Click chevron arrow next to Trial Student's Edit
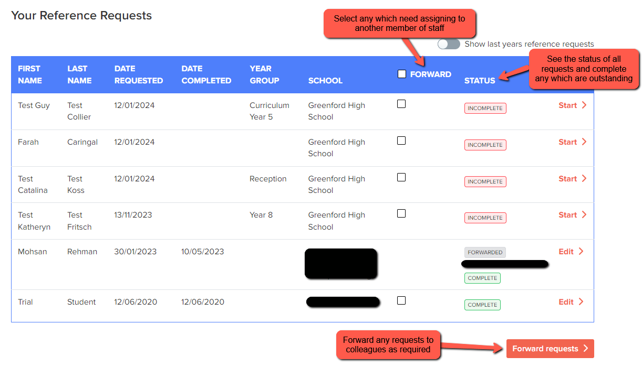Viewport: 642px width, 367px height. pos(581,302)
